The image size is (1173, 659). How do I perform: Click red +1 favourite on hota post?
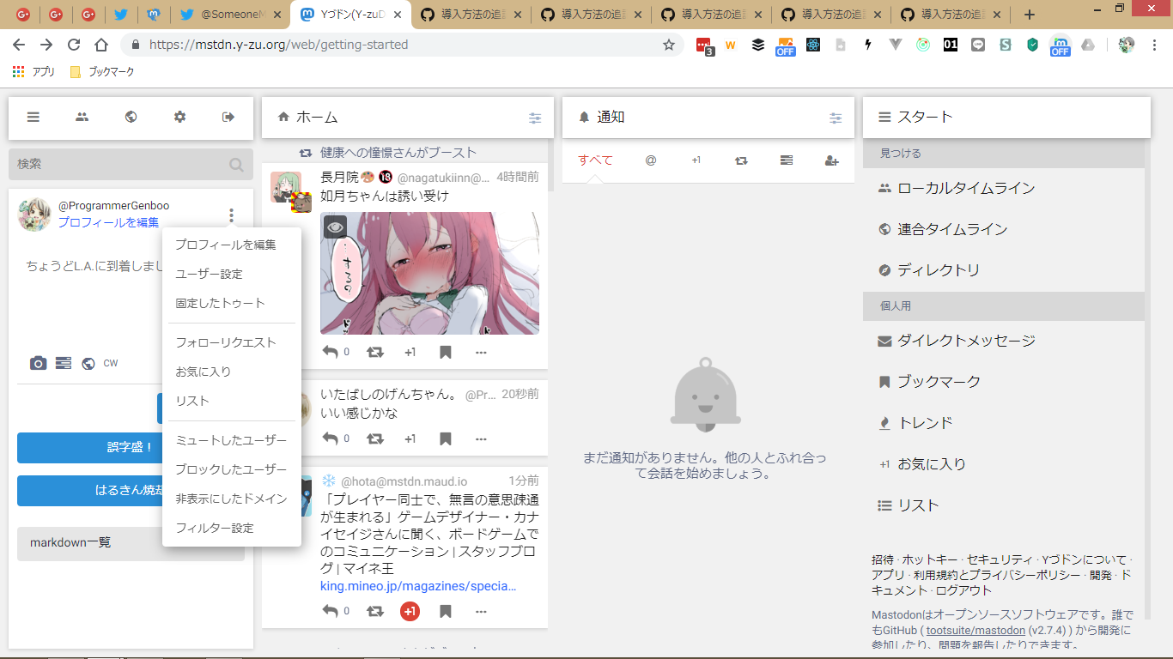click(410, 611)
